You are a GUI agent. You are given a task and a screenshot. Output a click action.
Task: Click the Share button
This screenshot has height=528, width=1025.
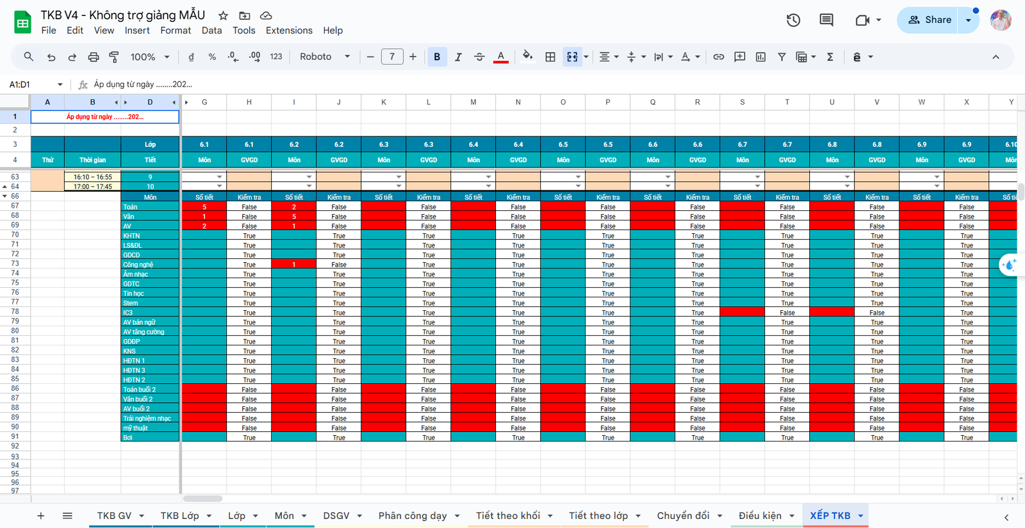(x=930, y=20)
